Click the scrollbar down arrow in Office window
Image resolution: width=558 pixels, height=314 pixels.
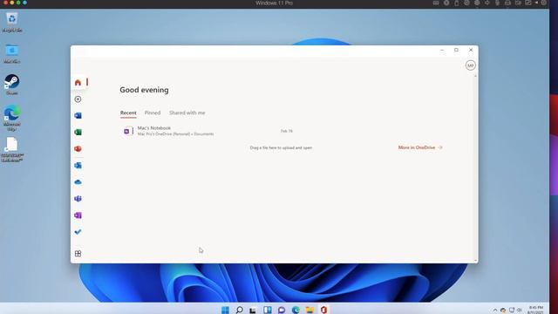pyautogui.click(x=475, y=261)
